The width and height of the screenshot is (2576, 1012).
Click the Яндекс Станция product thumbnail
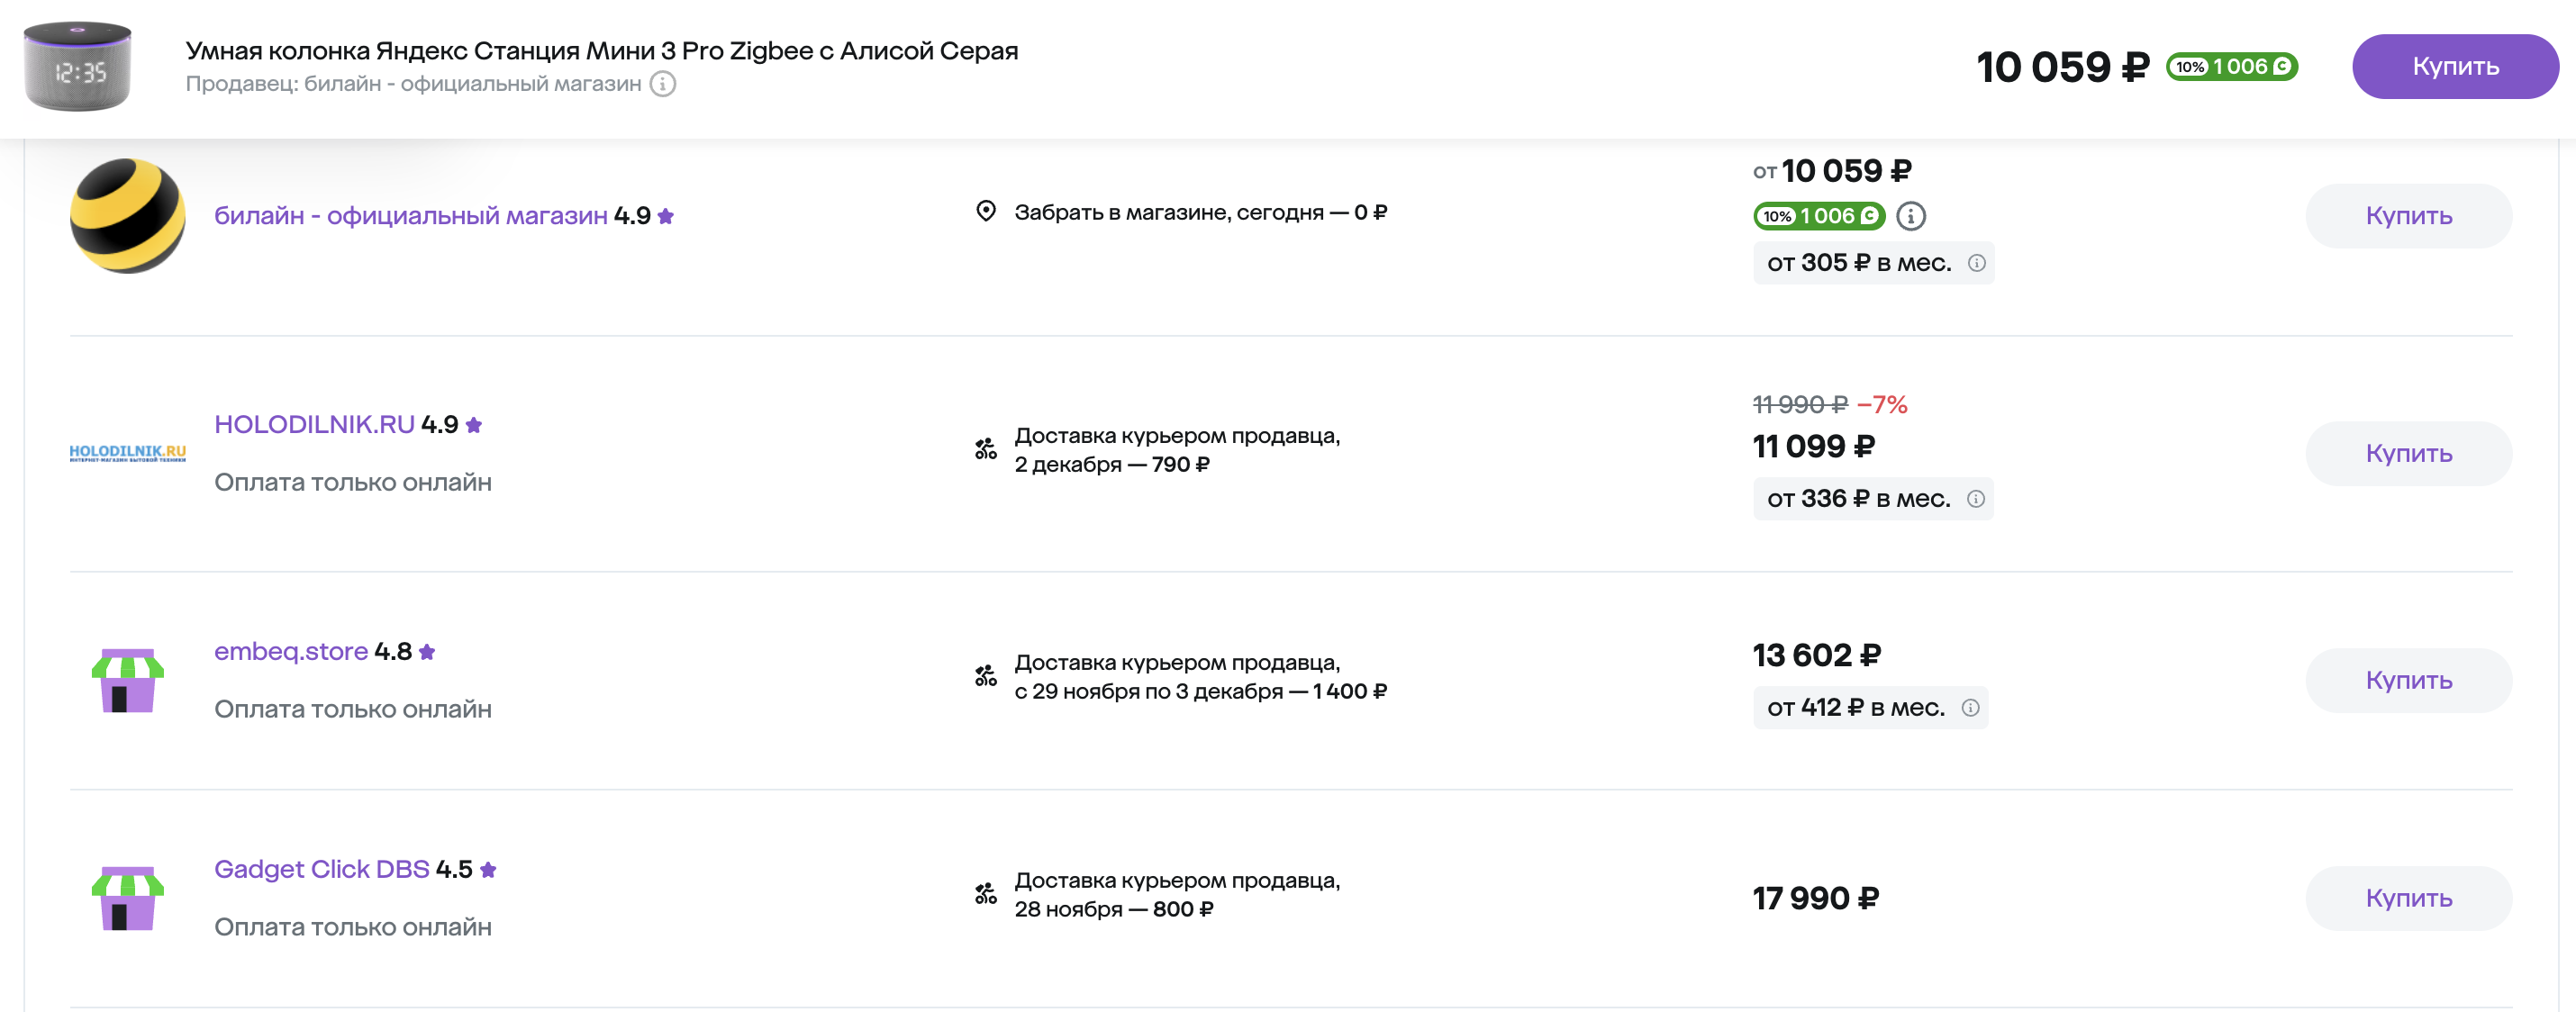tap(77, 68)
